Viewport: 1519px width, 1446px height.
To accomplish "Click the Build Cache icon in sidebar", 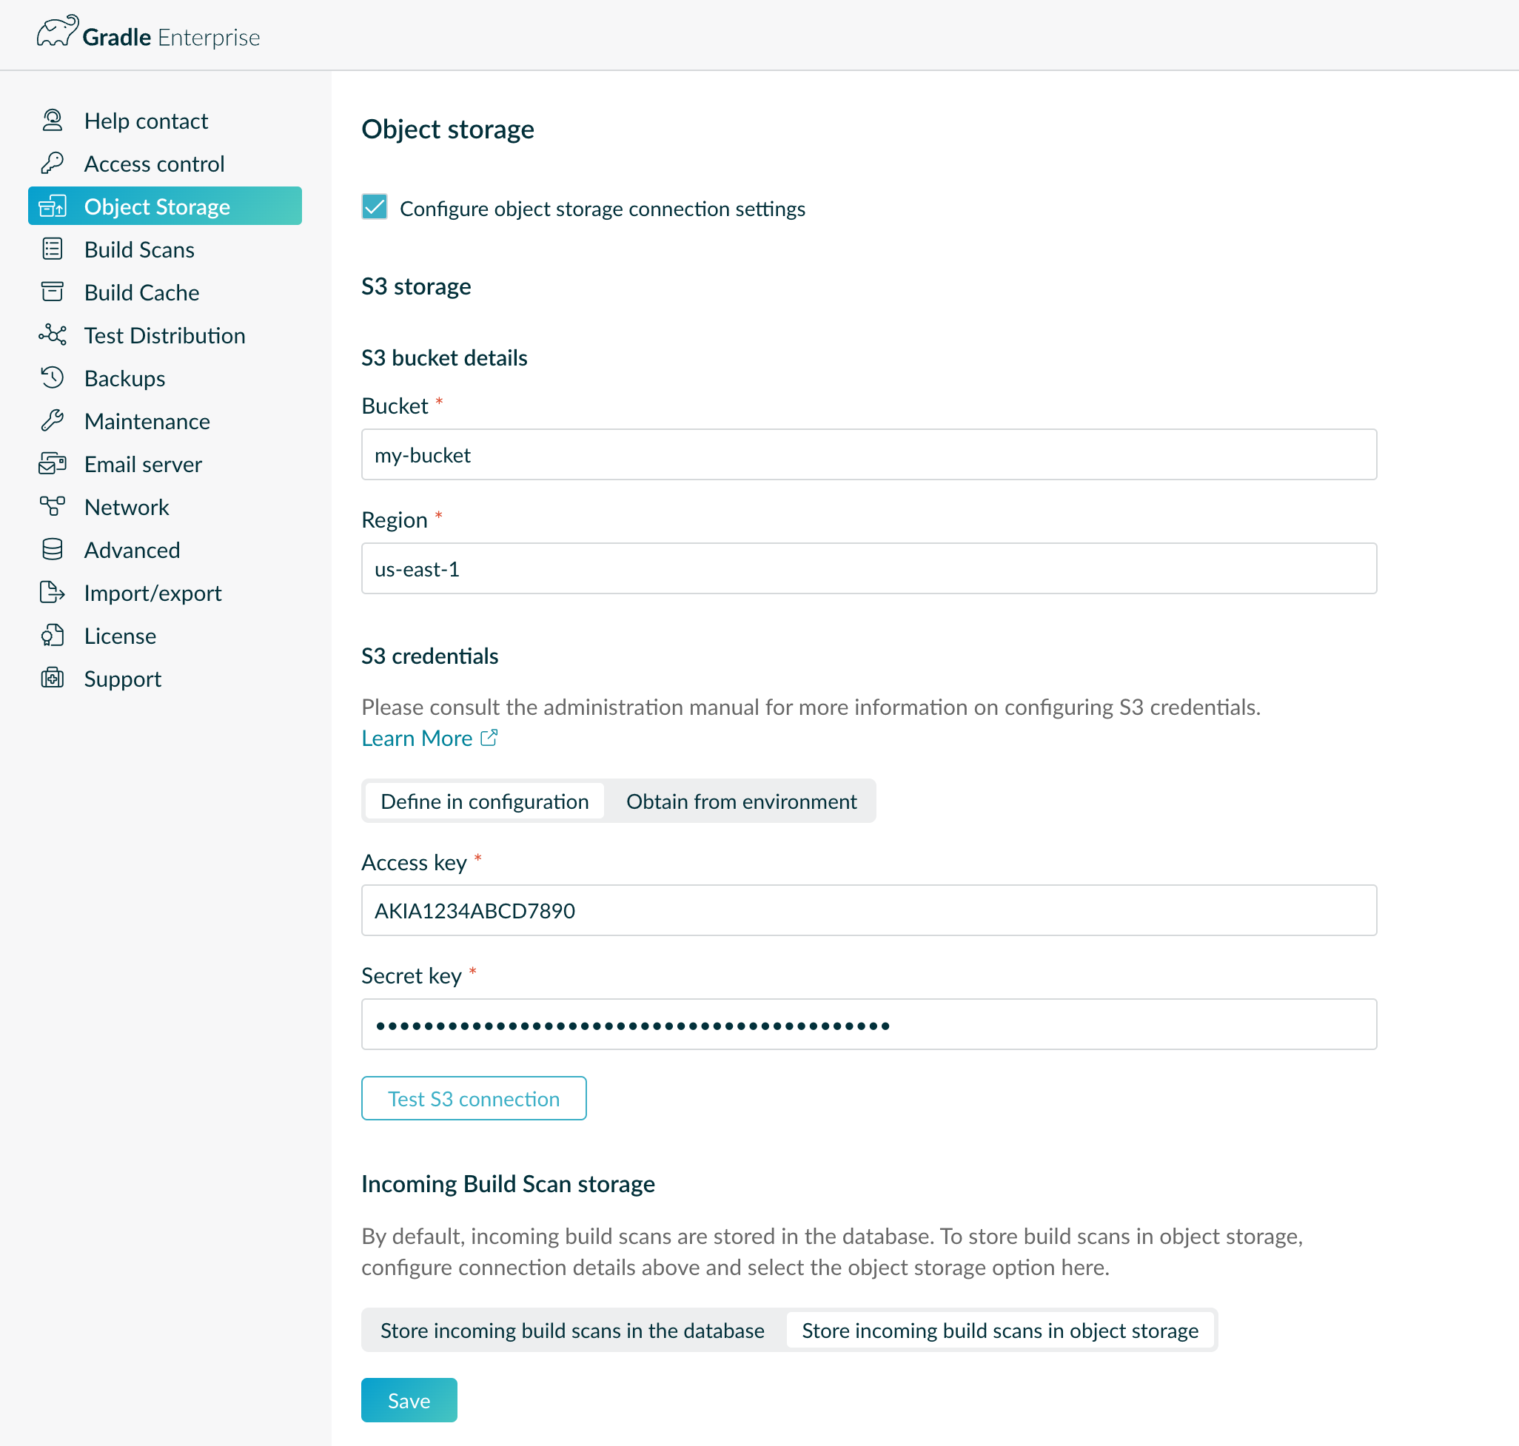I will (53, 292).
